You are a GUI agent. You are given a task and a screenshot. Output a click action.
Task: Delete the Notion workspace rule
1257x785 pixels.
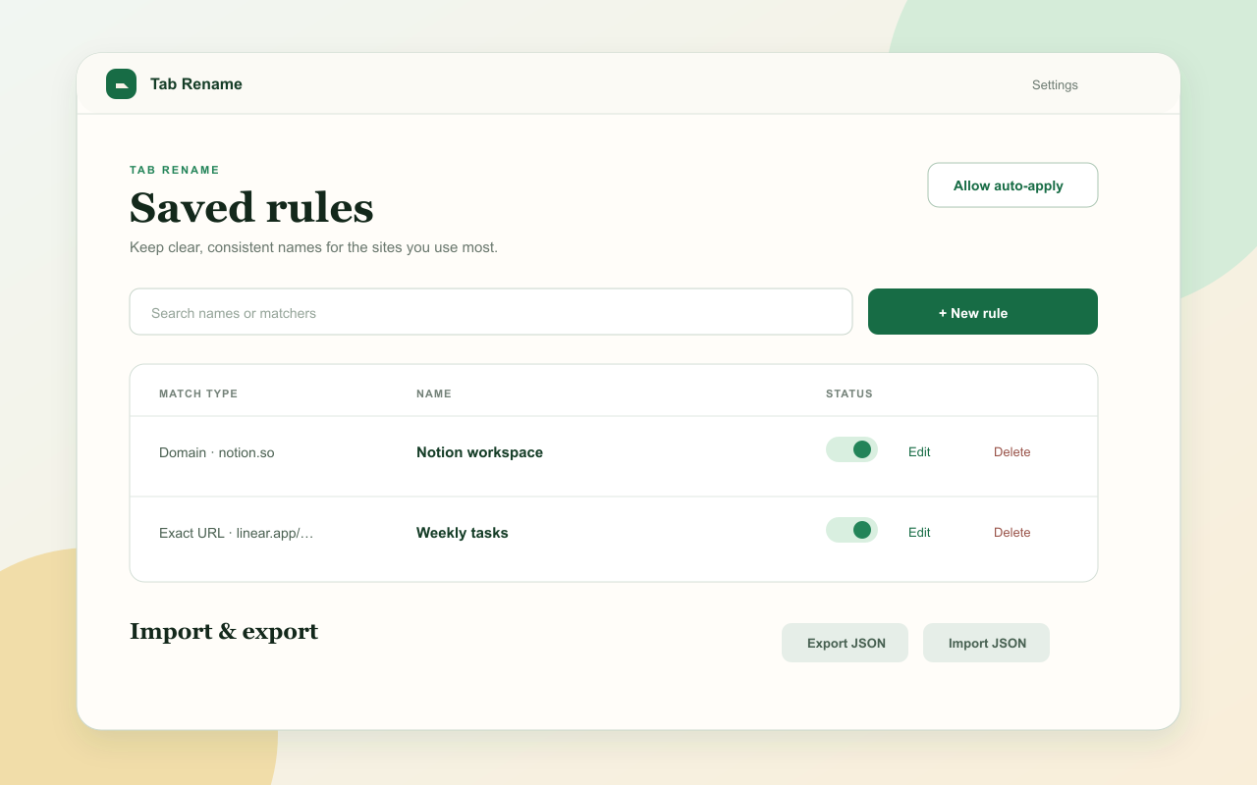pos(1012,452)
